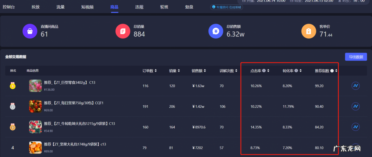Click the red total sales volume icon
Viewport: 372px width, 157px height.
[x=123, y=31]
